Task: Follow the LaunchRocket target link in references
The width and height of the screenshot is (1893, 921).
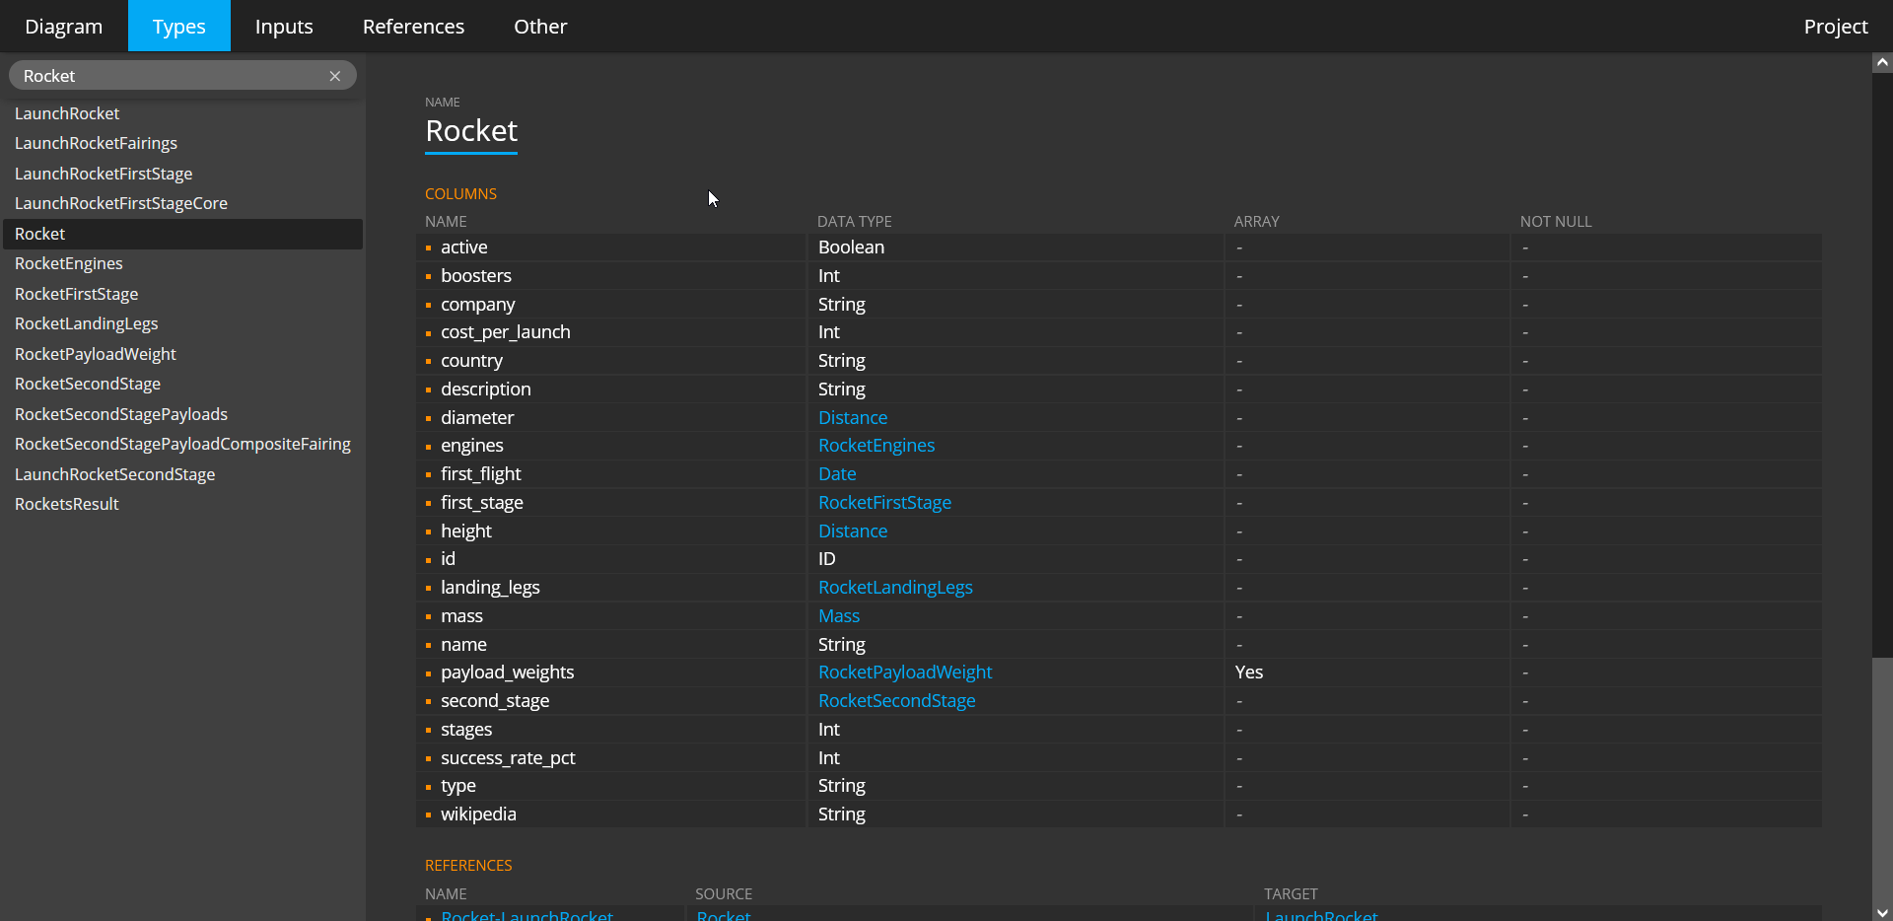Action: coord(1321,916)
